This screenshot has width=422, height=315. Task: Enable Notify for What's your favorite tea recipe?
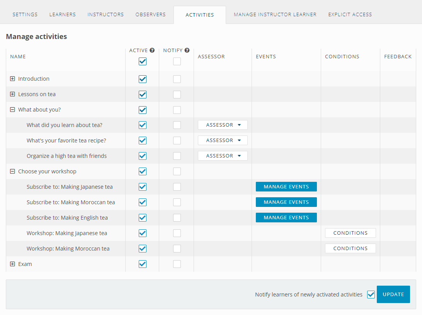point(177,141)
